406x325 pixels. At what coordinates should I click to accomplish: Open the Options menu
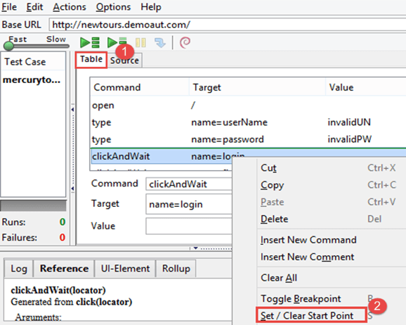(x=113, y=7)
